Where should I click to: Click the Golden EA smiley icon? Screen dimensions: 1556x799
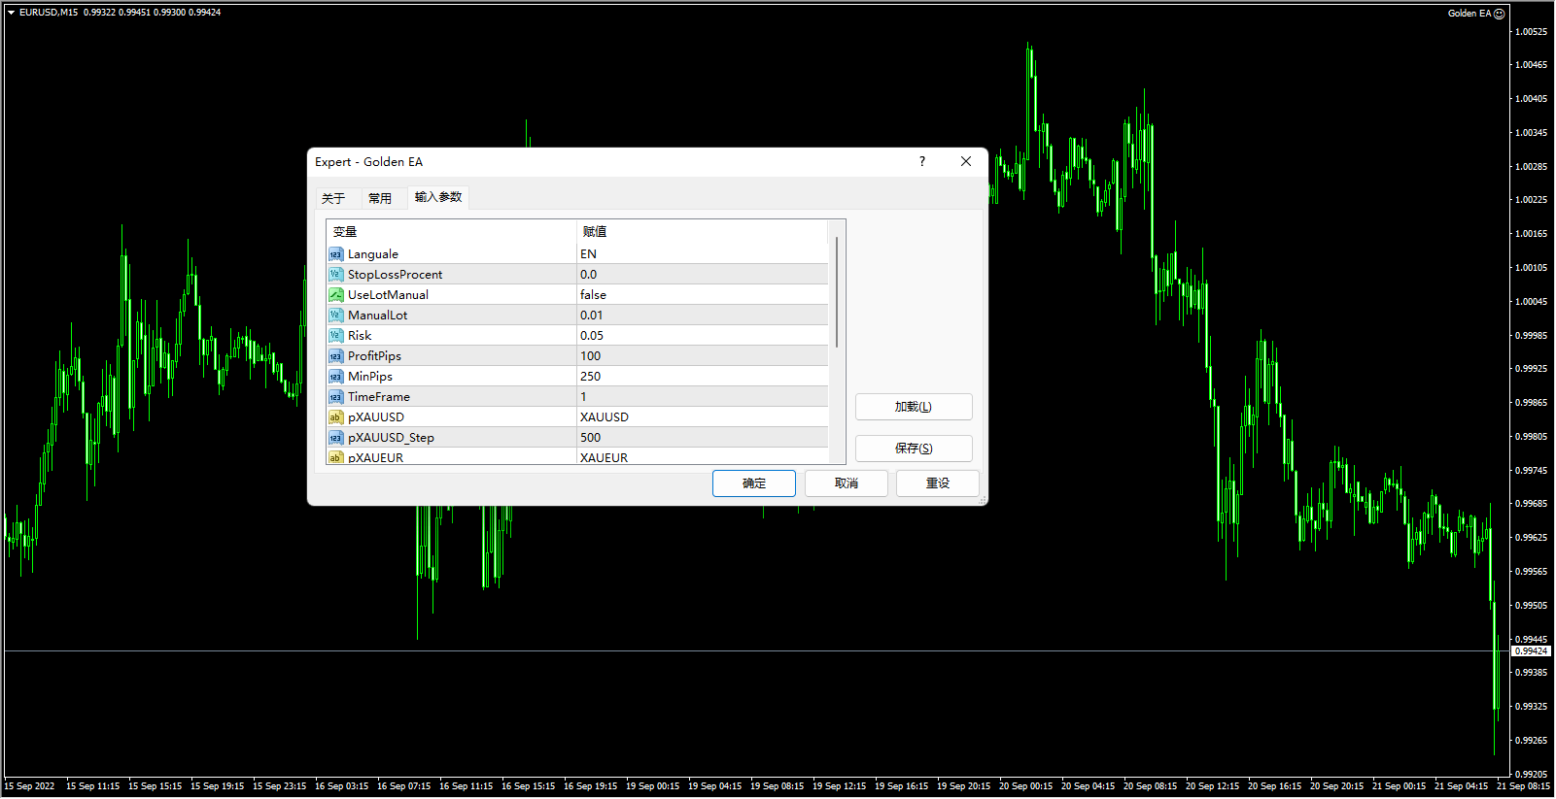(1499, 14)
